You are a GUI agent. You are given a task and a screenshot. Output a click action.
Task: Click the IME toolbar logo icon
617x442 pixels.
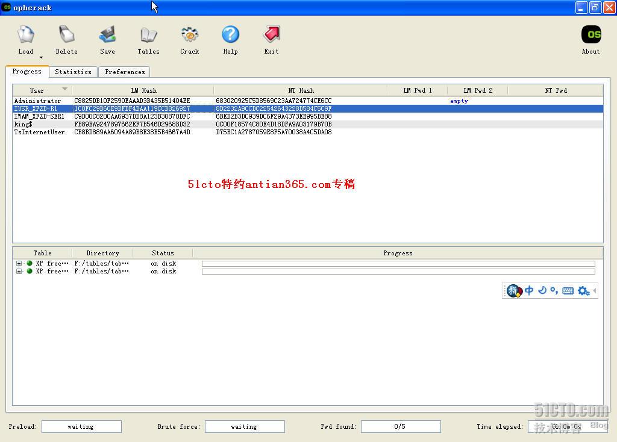coord(514,291)
